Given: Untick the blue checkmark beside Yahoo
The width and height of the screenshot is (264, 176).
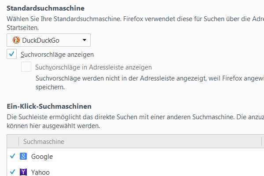Looking at the screenshot, I should click(12, 172).
